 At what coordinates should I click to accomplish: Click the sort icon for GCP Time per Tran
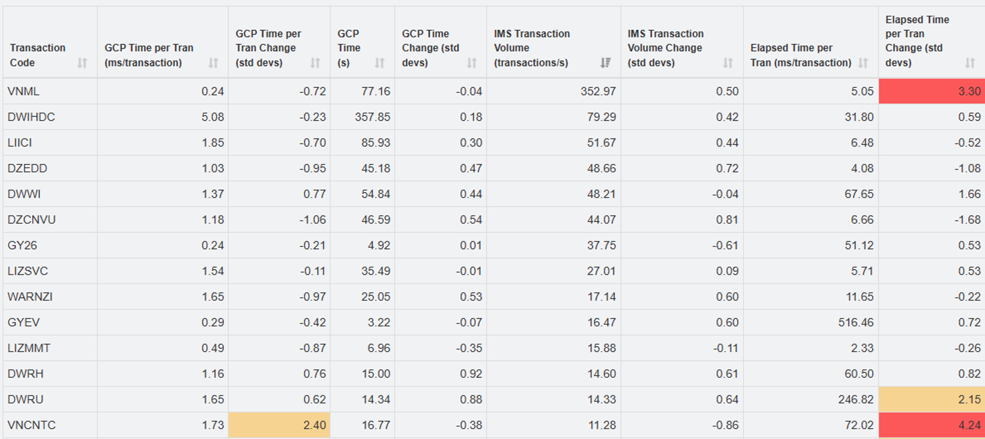coord(213,62)
